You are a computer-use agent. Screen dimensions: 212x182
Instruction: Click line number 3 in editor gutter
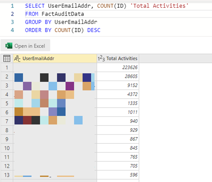pyautogui.click(x=12, y=22)
